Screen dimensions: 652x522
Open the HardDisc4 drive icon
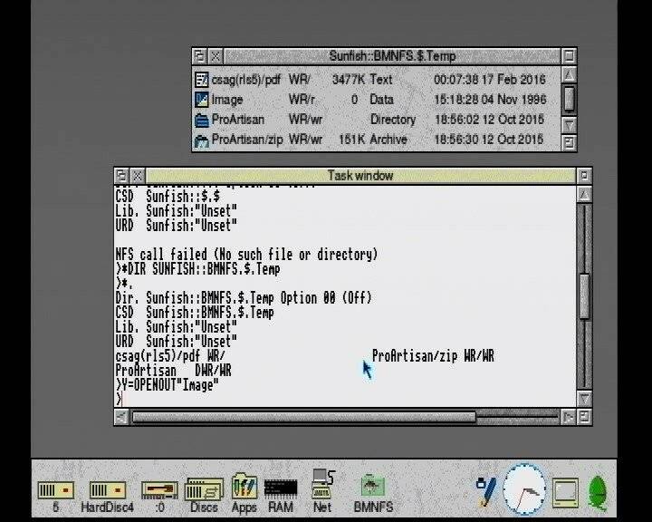click(107, 489)
